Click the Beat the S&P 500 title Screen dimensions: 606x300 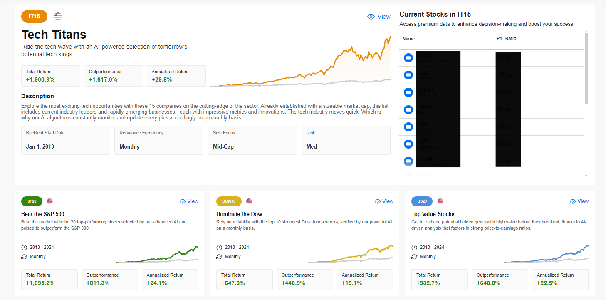coord(43,214)
